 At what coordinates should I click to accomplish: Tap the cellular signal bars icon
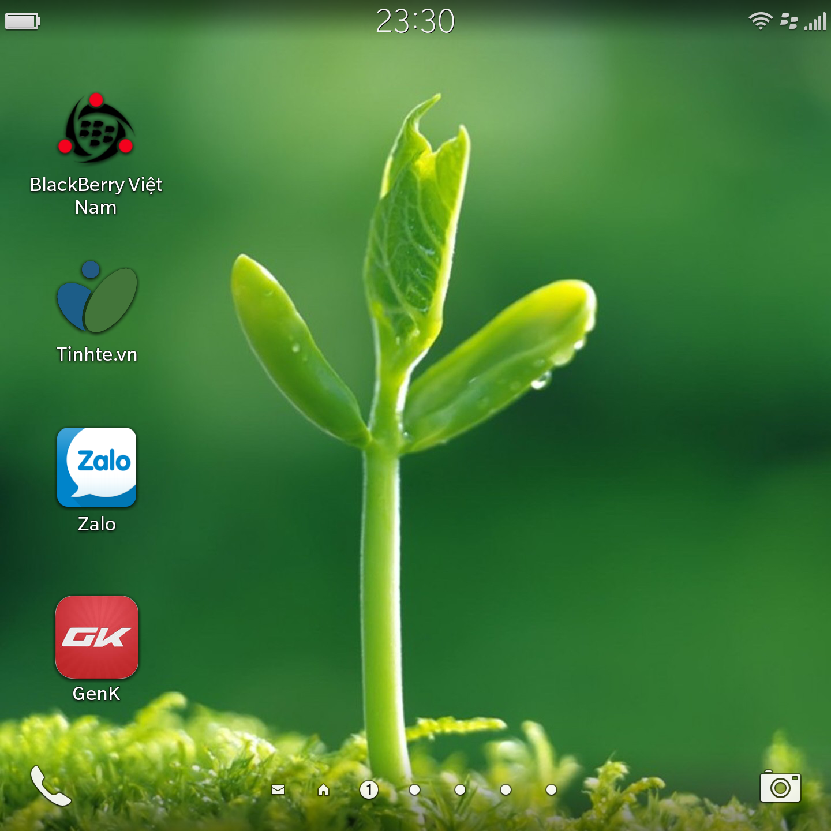(x=815, y=21)
